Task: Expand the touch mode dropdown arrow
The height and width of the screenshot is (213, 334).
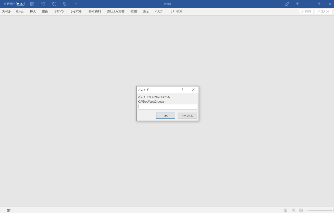Action: (68, 4)
